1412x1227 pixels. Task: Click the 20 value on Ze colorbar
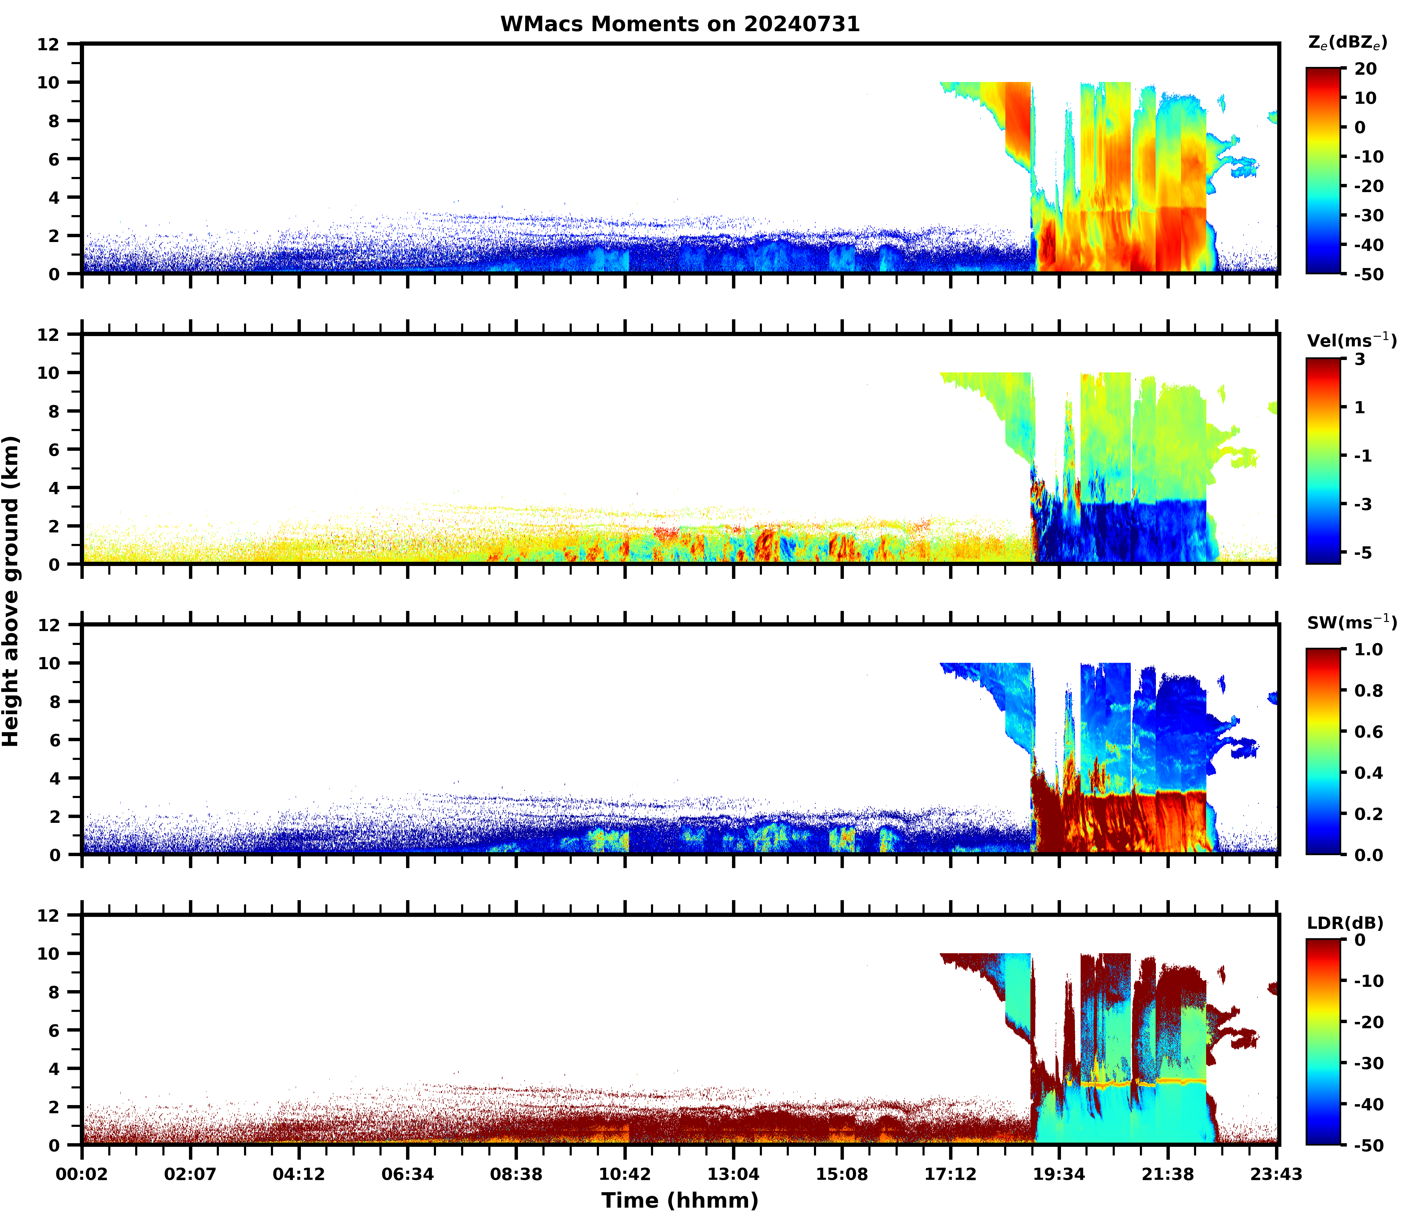point(1365,69)
